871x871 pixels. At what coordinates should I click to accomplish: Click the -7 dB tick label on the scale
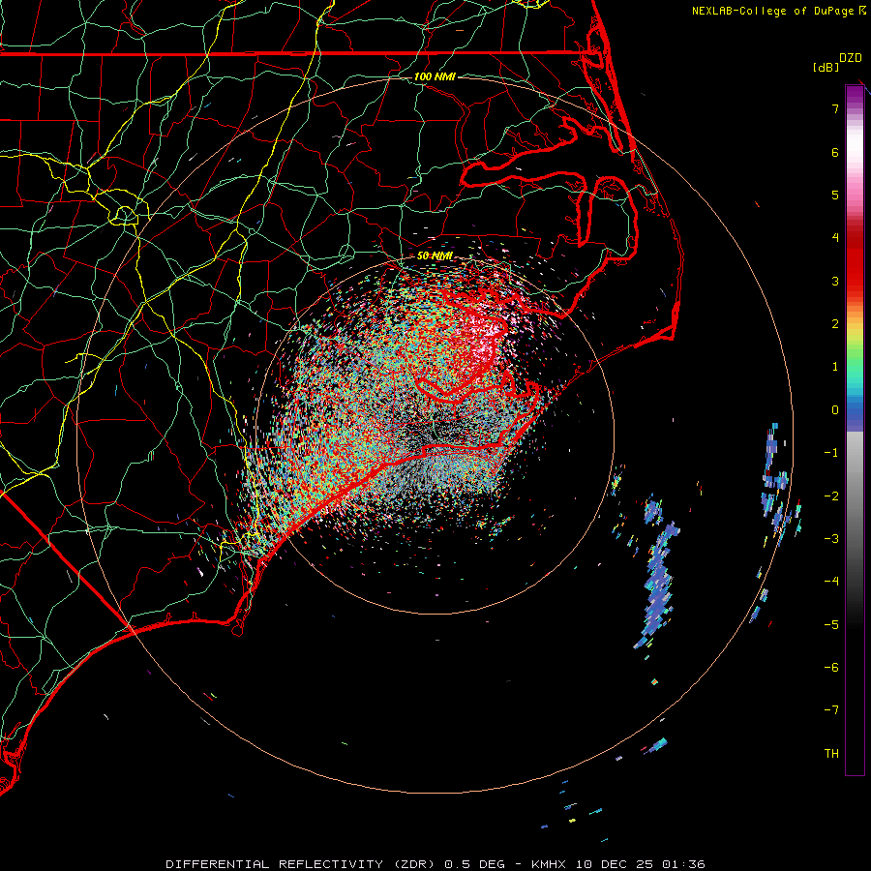tap(831, 710)
